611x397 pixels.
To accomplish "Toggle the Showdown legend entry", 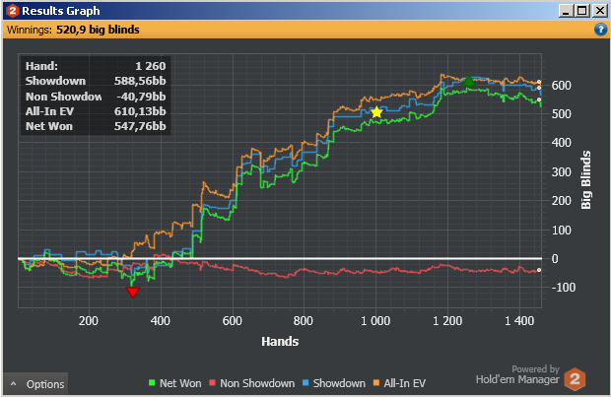I will [334, 383].
